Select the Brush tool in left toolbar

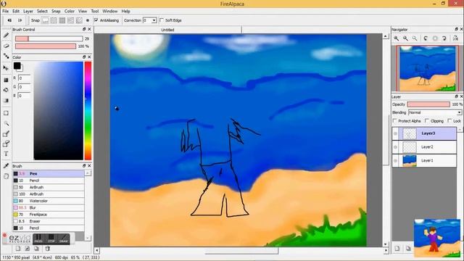tap(6, 36)
